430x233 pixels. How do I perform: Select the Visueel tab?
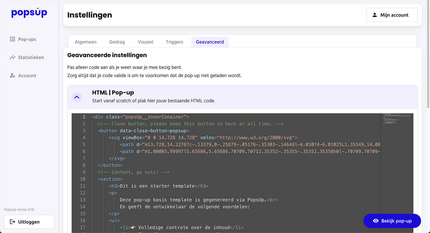[145, 42]
